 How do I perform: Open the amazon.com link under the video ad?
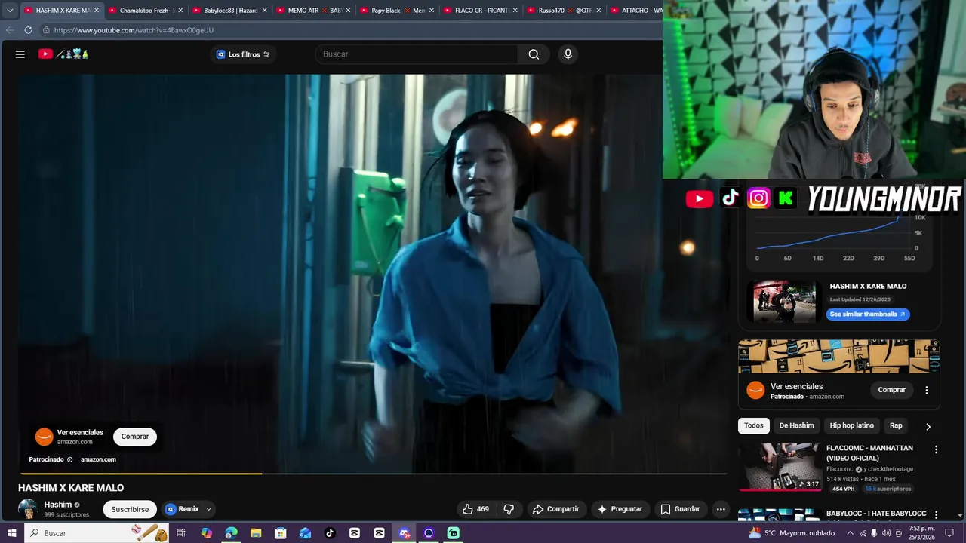pos(98,459)
